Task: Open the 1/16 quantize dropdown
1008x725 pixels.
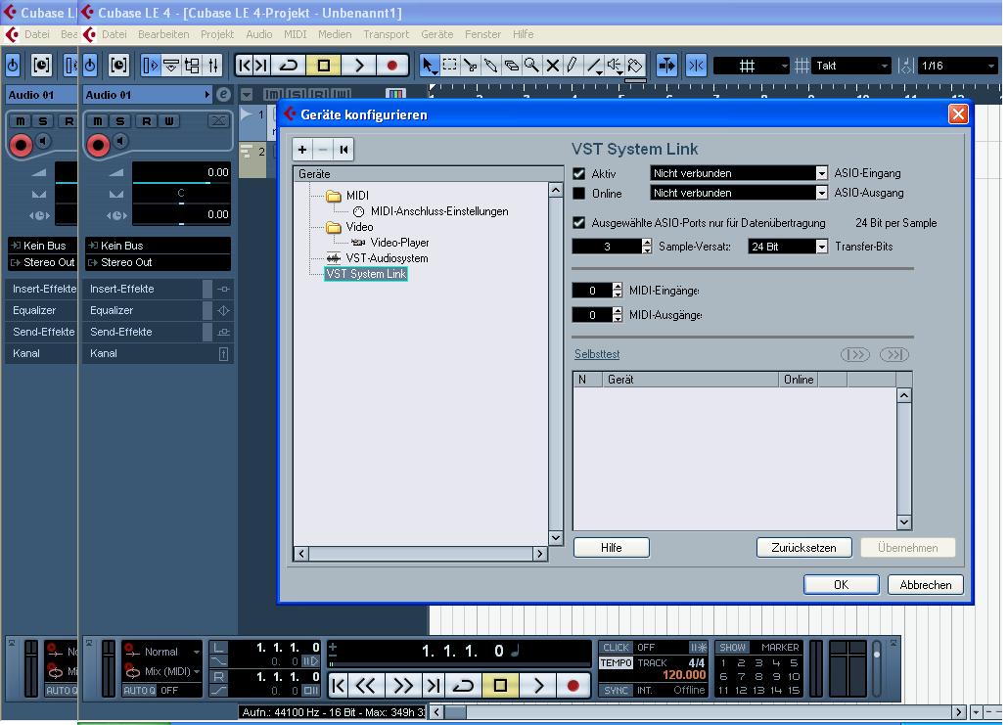Action: coord(957,66)
